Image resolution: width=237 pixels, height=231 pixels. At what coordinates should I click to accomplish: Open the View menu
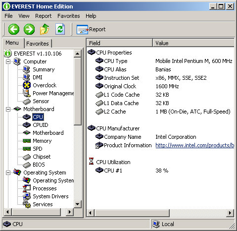click(24, 16)
